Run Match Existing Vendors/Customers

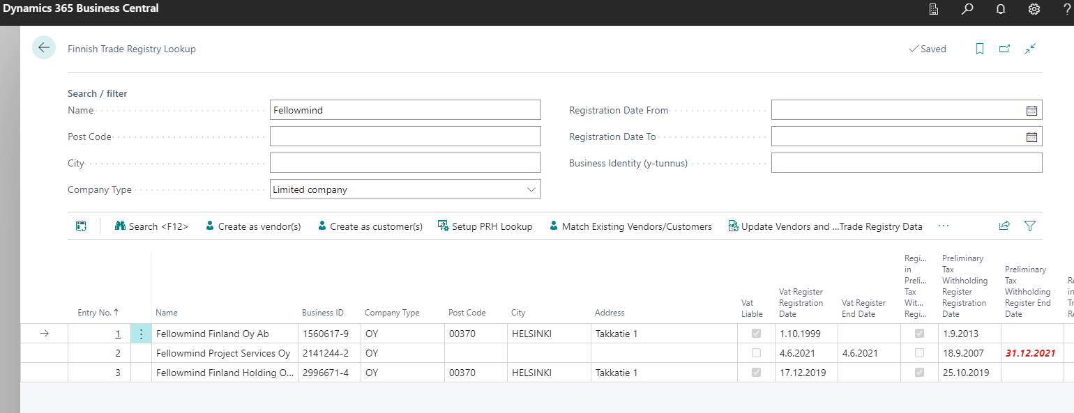630,226
